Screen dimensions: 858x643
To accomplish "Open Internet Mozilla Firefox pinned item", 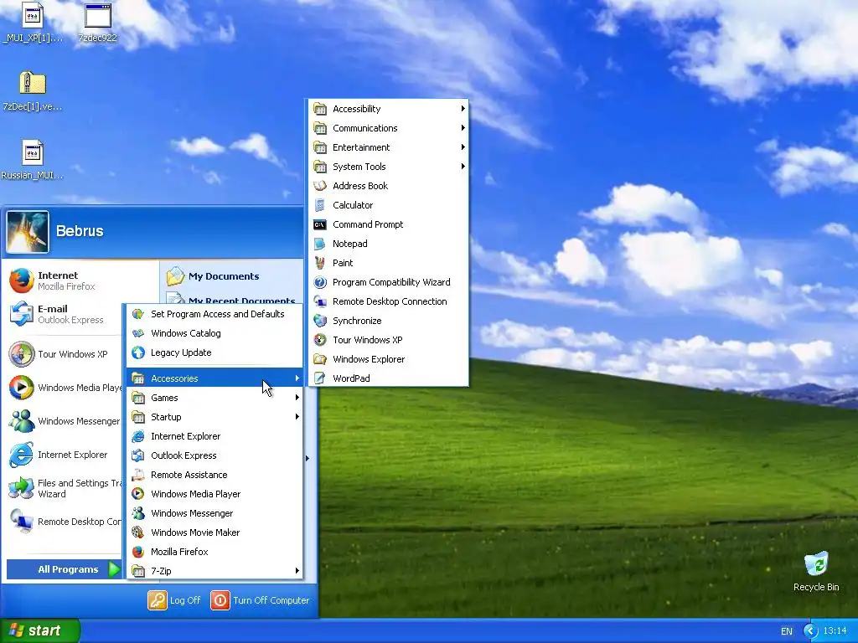I will (x=65, y=281).
